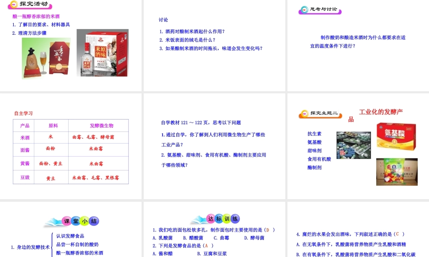Screen dimensions: 429x257
Task: Select question 1. 酒药对酿制米酒起什么作用？
Action: (192, 31)
